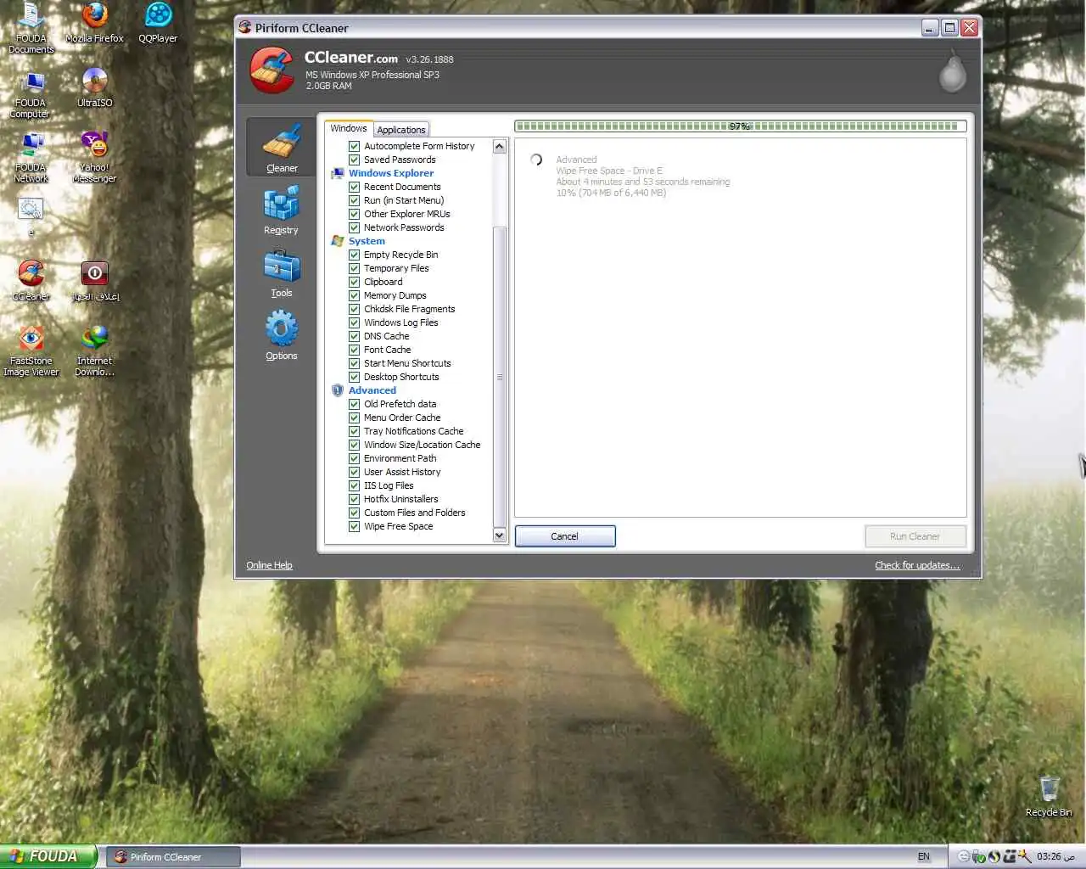
Task: Open Internet Download Manager desktop icon
Action: (x=94, y=351)
